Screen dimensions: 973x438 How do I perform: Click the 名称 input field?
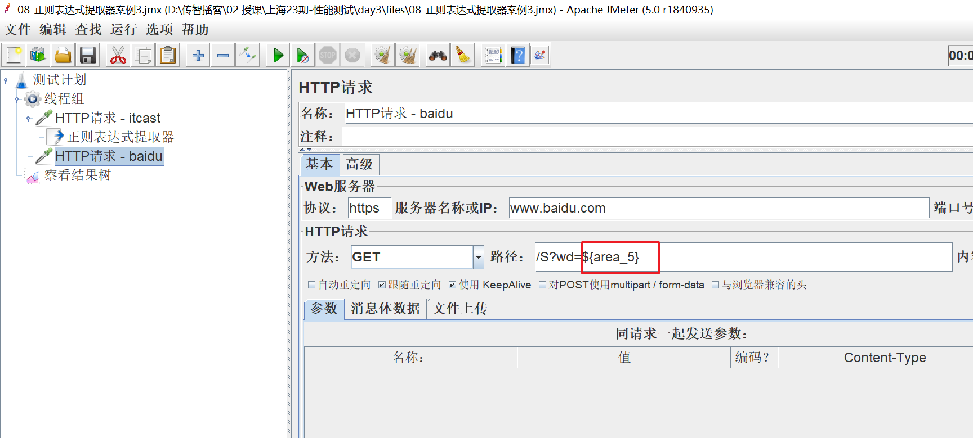pyautogui.click(x=658, y=114)
